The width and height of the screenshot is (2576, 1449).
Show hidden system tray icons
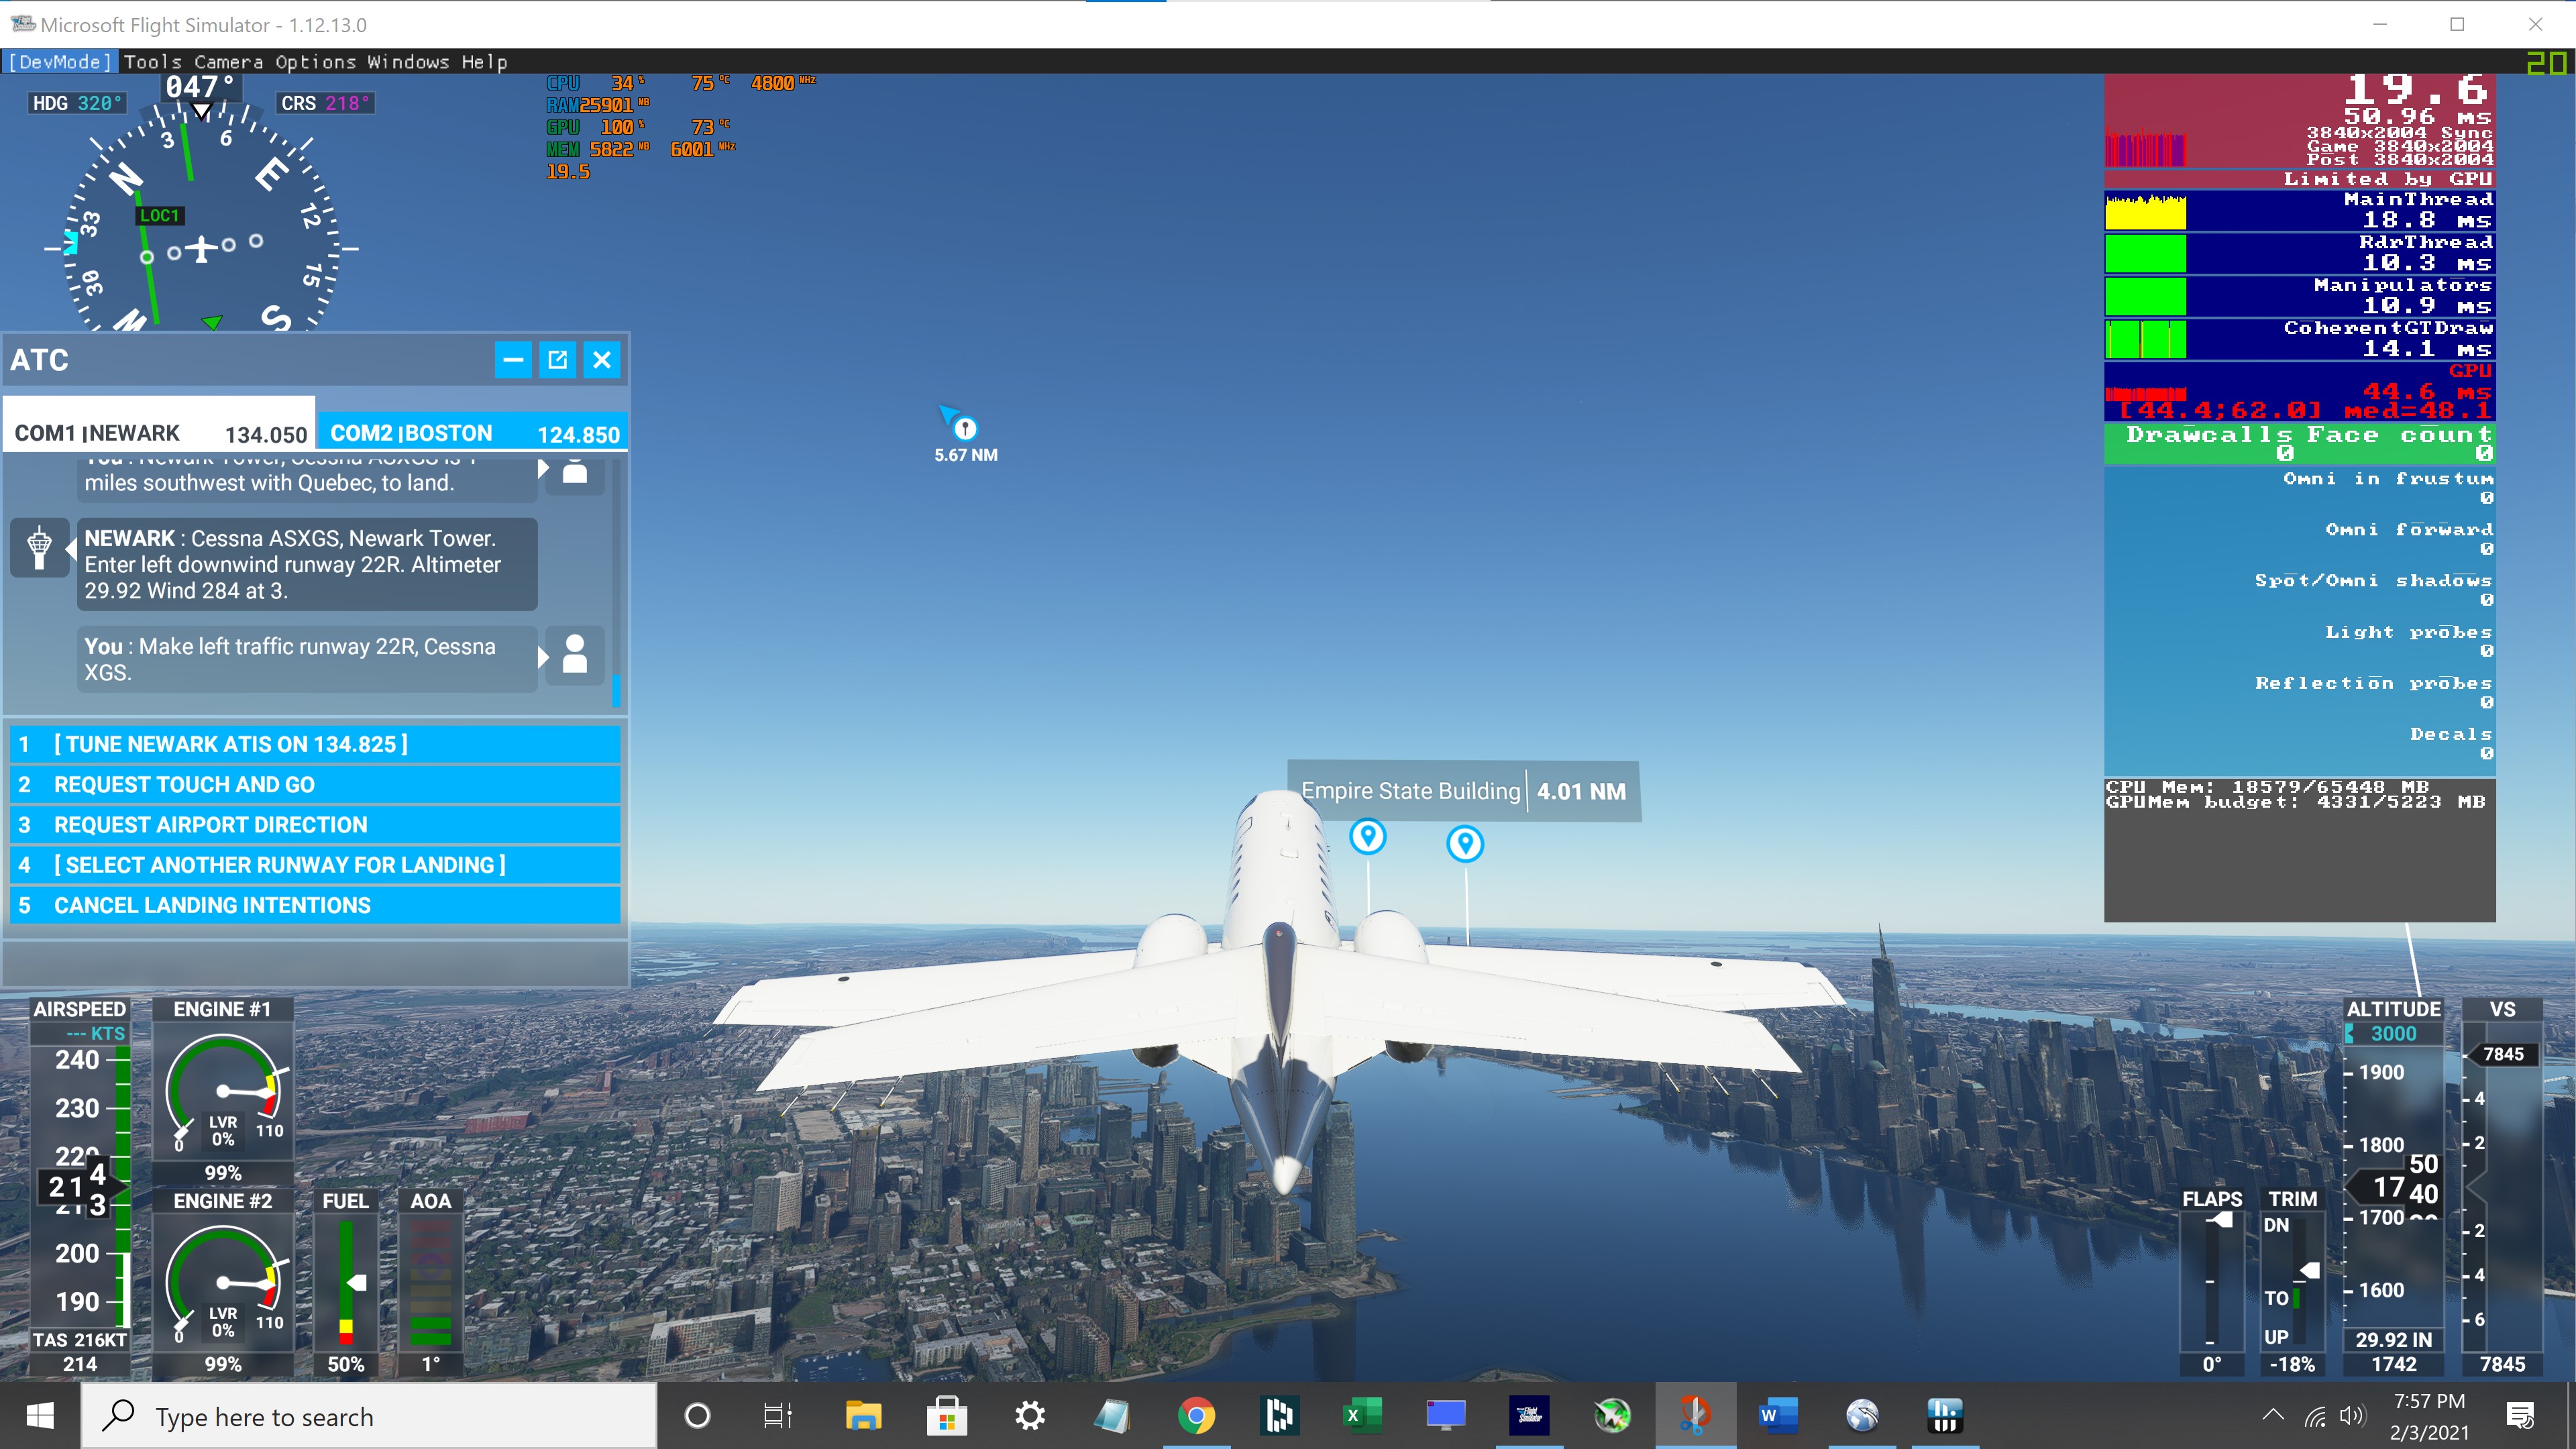point(2272,1415)
